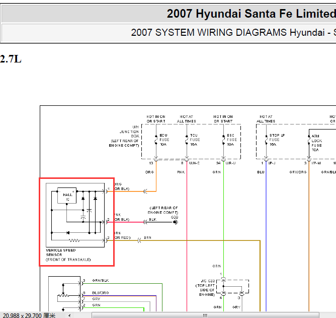Click the HOT AT ALL TIMES label above STOP LP fuse
336x318 pixels.
[x=266, y=119]
